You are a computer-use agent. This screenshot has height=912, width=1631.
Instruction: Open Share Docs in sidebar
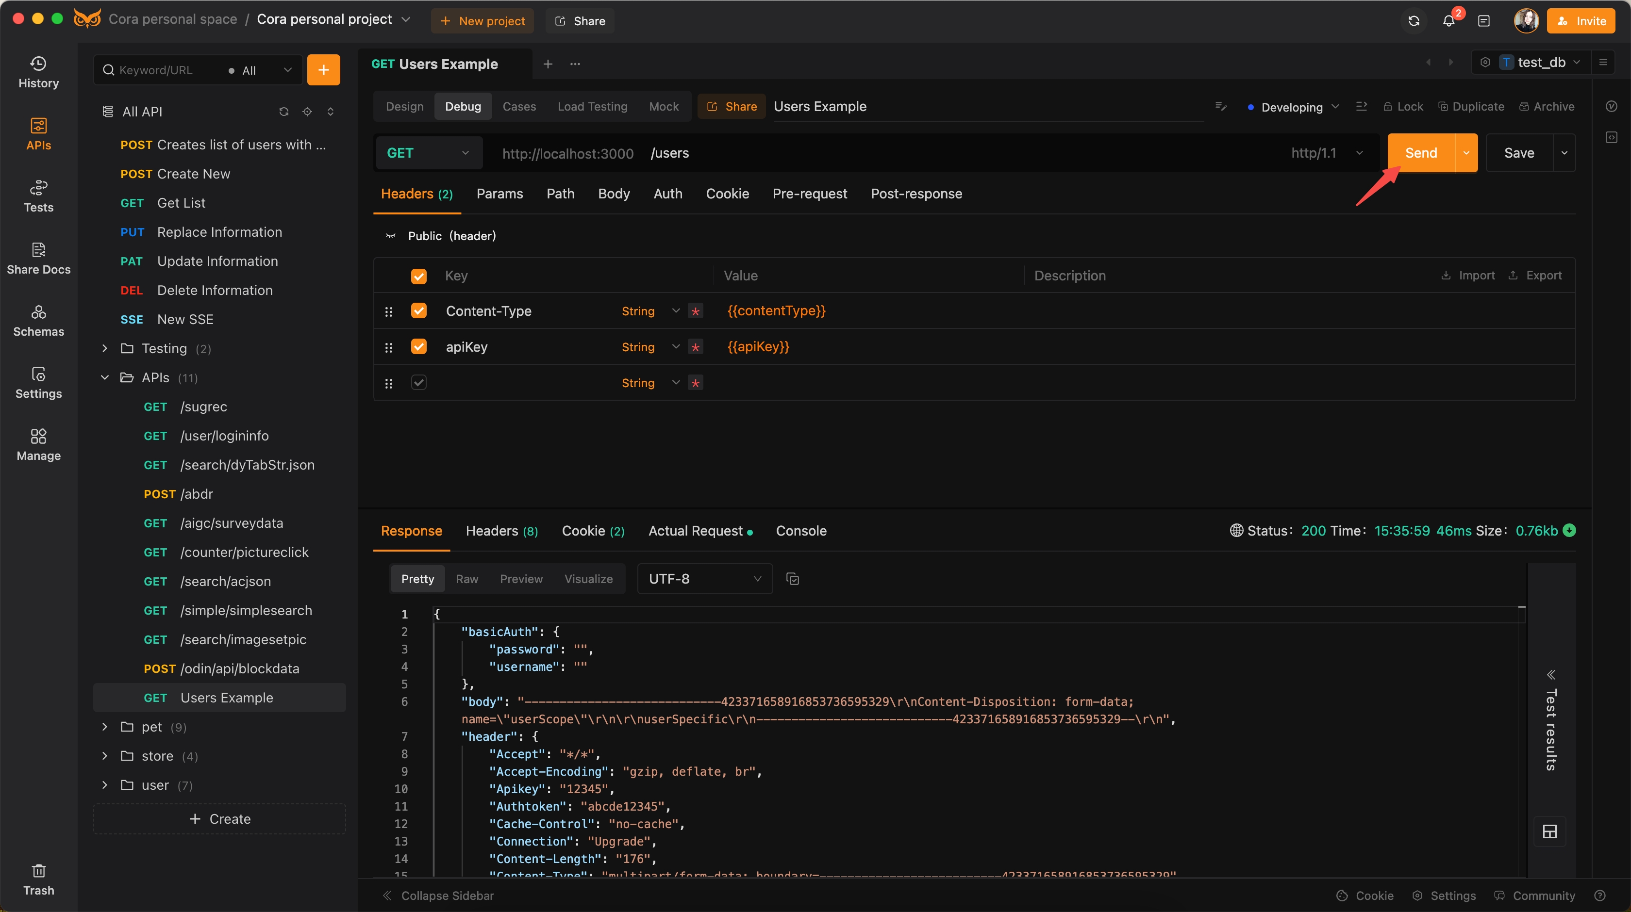pyautogui.click(x=39, y=258)
